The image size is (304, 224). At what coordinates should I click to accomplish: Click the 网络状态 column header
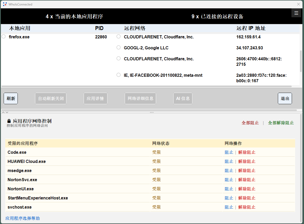(x=161, y=143)
